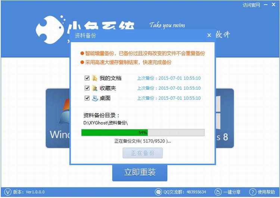
Task: Open the 访问官网 link
Action: (x=251, y=5)
